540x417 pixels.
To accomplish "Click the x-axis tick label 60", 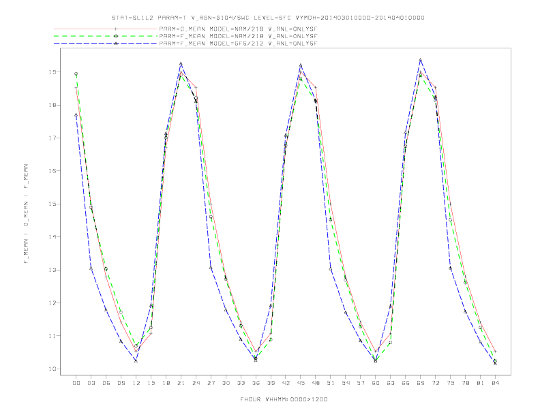I will point(376,383).
